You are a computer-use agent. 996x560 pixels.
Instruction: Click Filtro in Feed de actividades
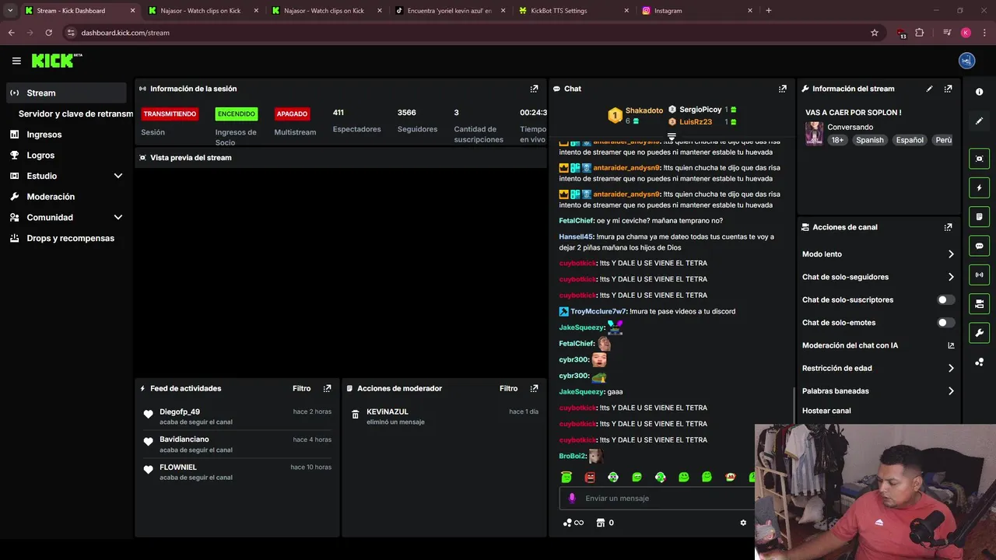[x=302, y=388]
